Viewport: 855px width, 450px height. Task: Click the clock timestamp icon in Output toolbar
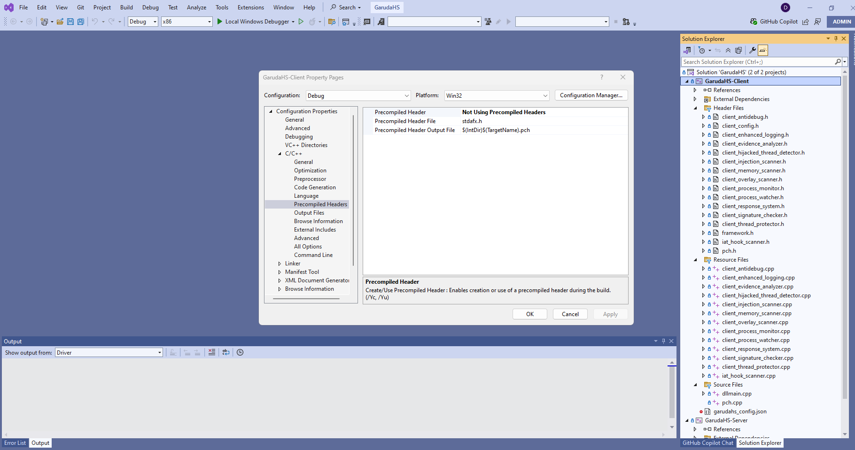click(240, 352)
